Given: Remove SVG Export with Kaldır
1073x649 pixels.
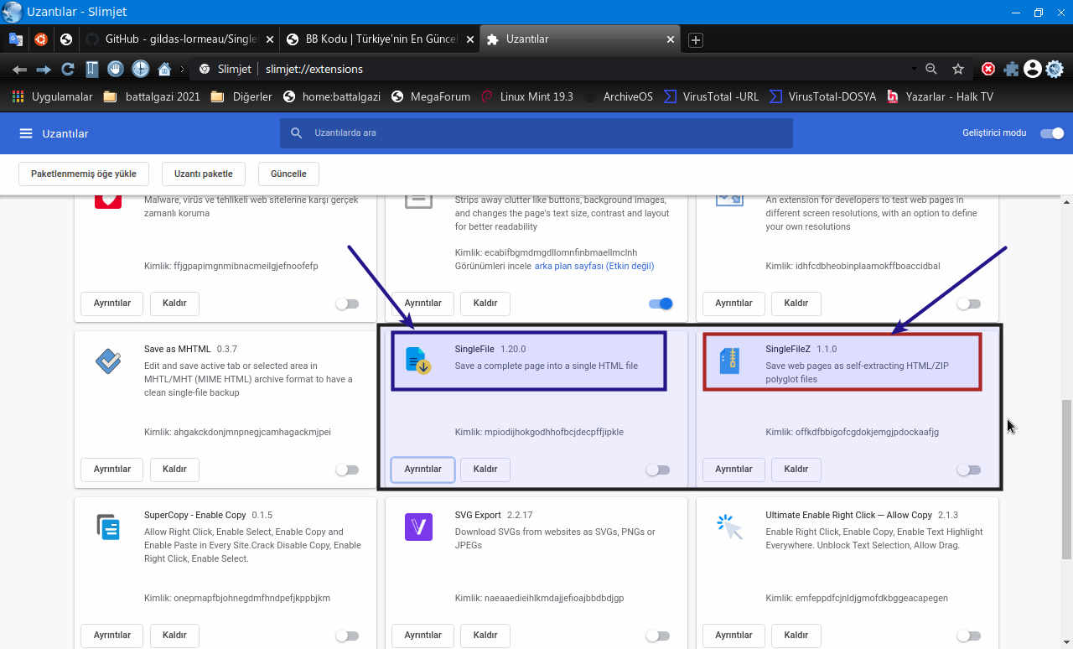Looking at the screenshot, I should tap(485, 636).
